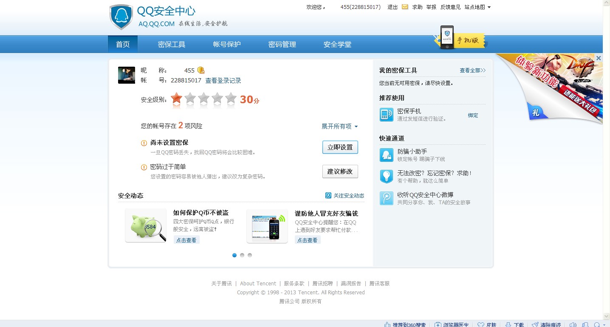Viewport: 610px width, 327px height.
Task: Close the DNF corner advertisement
Action: pos(599,58)
